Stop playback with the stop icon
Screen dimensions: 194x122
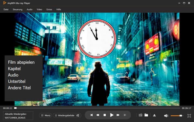[105, 115]
